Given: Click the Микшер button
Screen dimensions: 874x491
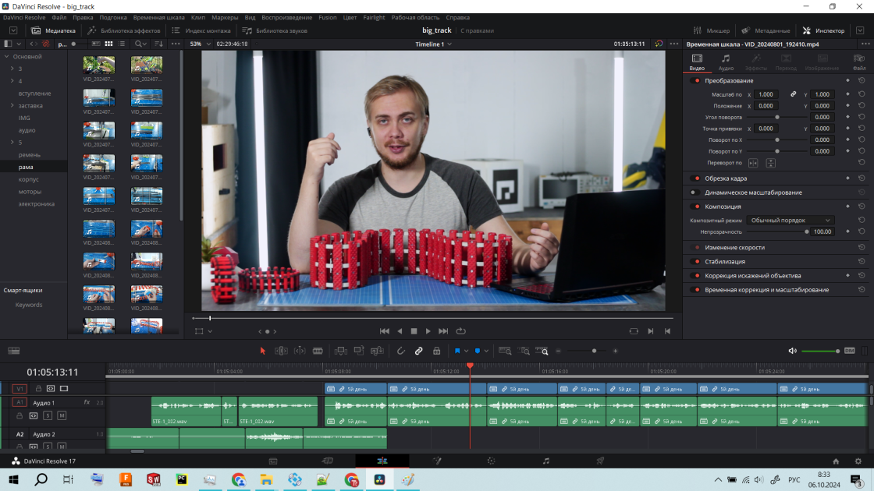Looking at the screenshot, I should coord(711,30).
